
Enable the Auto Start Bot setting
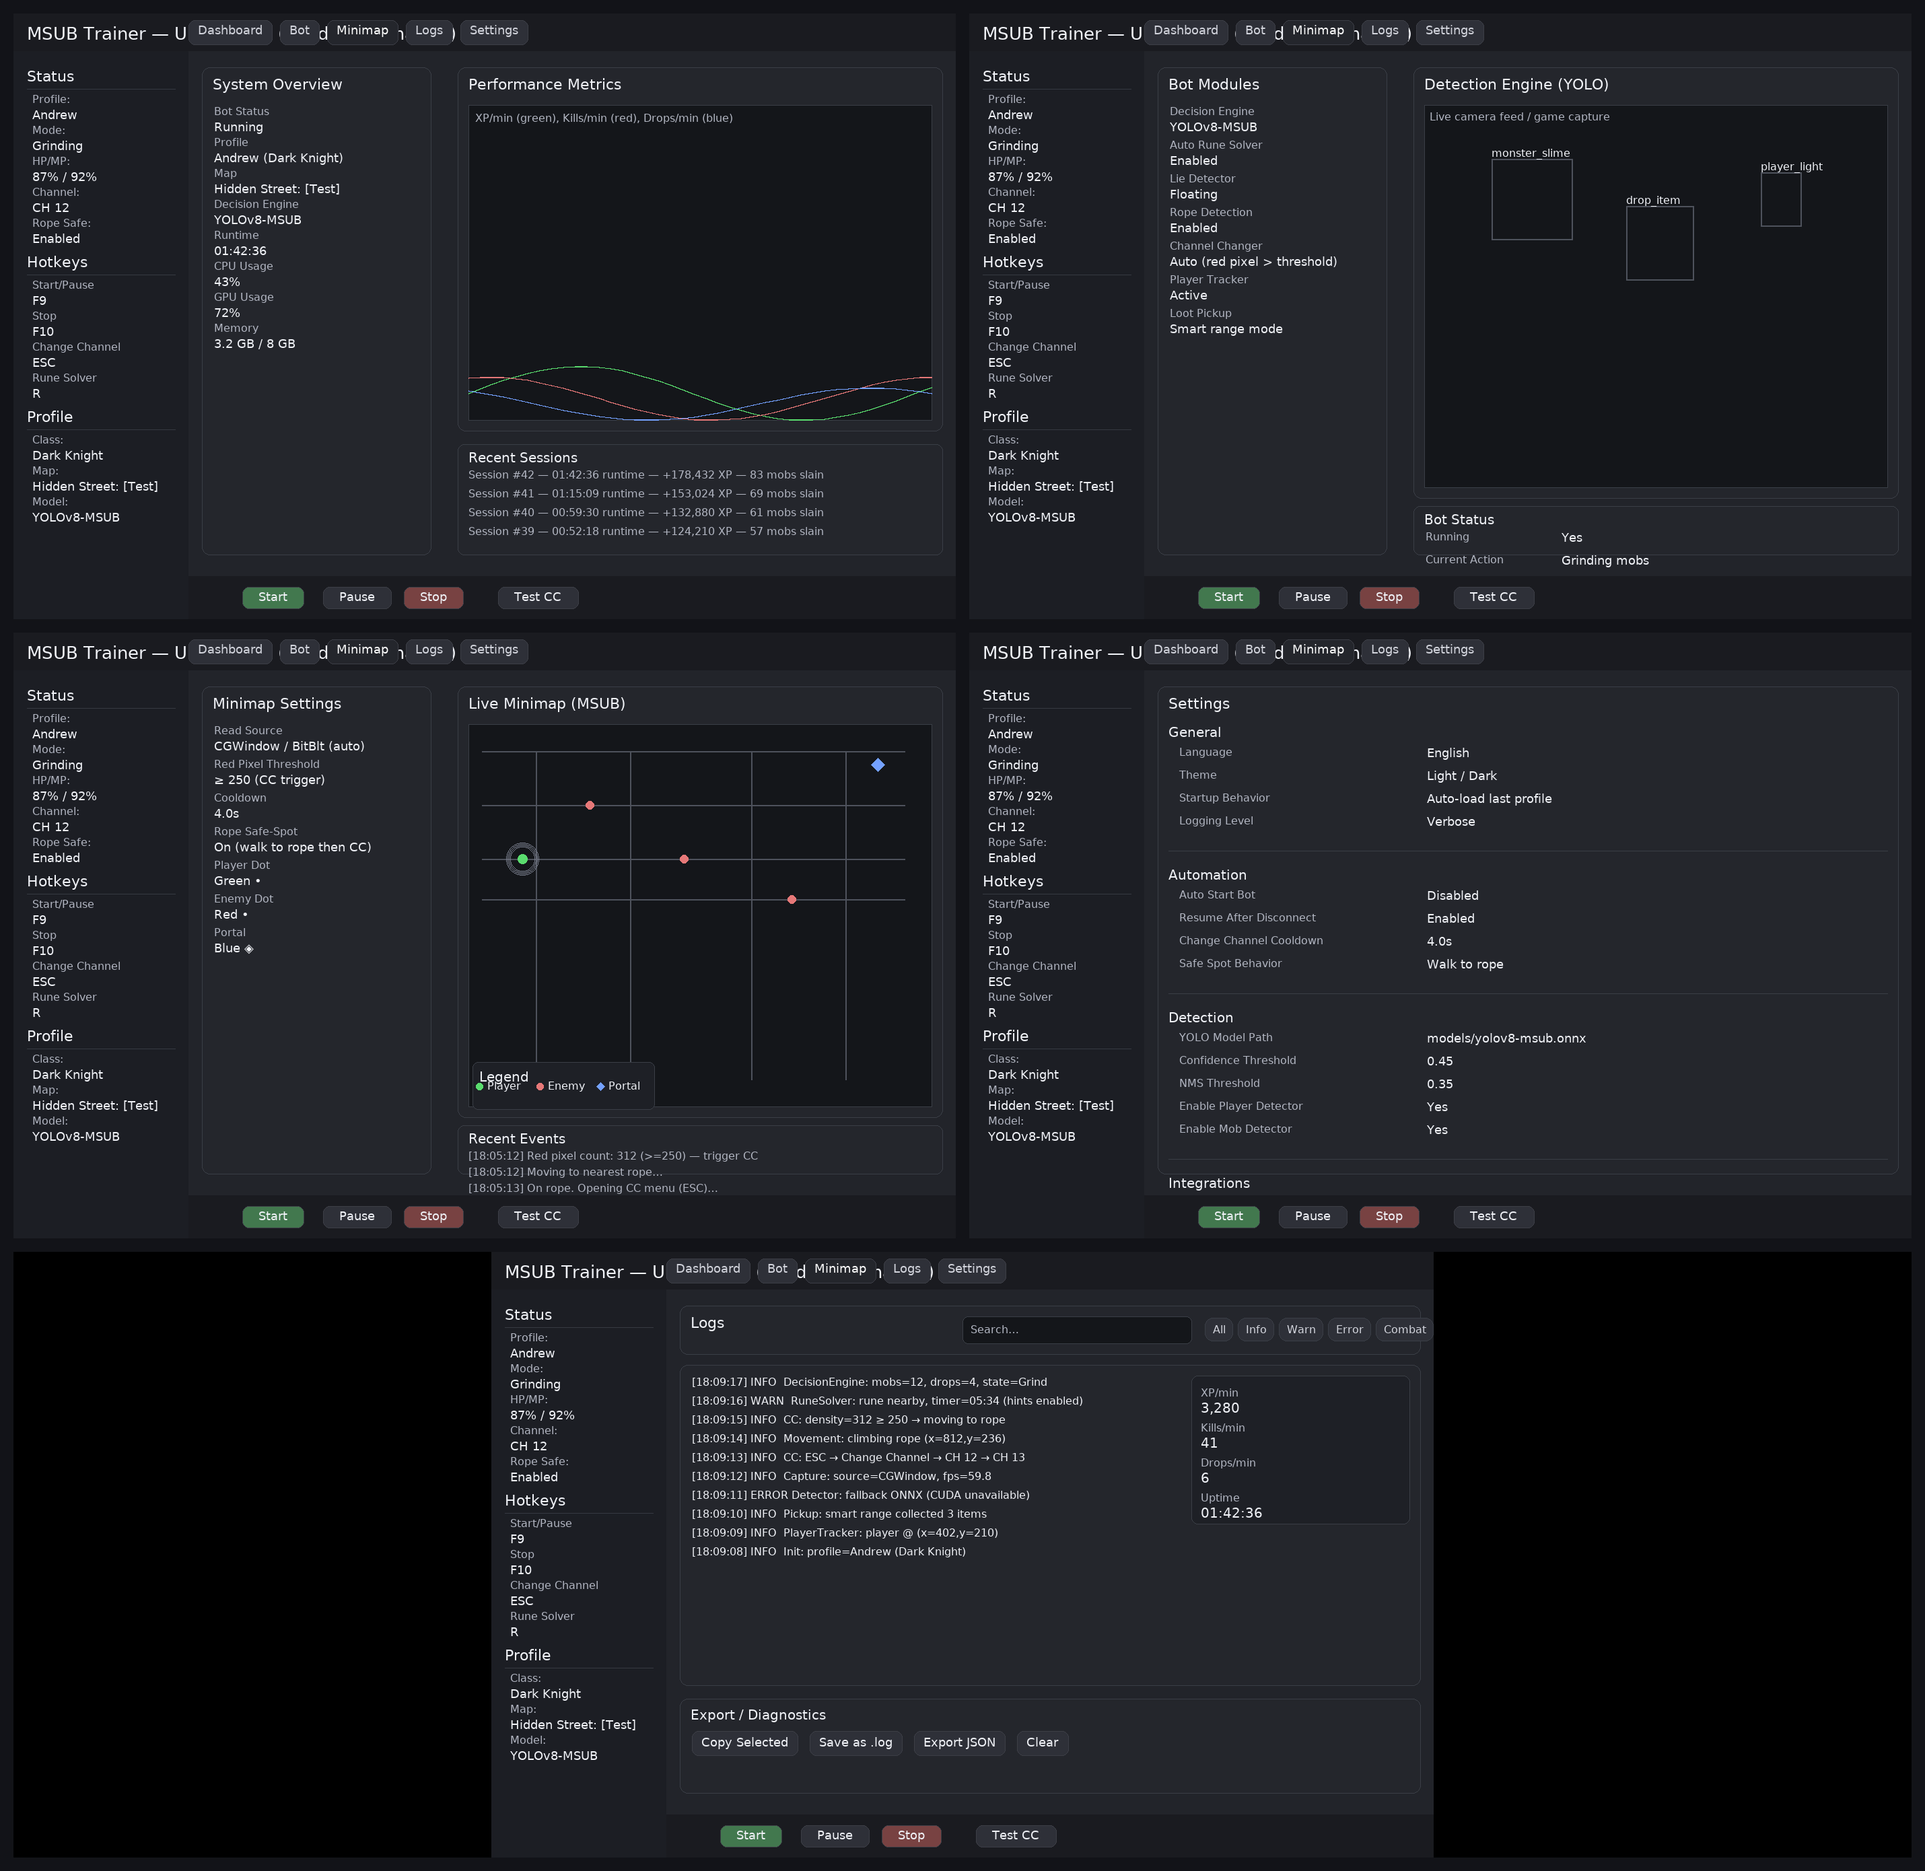pyautogui.click(x=1452, y=894)
